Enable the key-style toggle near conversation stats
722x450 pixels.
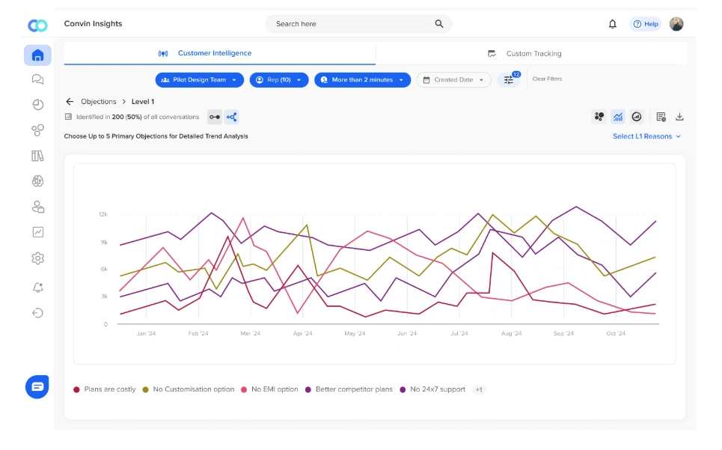(x=215, y=117)
